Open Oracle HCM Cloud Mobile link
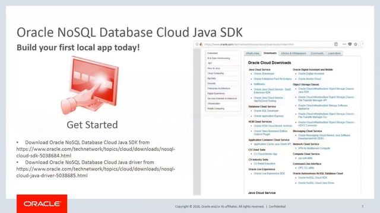The image size is (380, 213). 273,126
